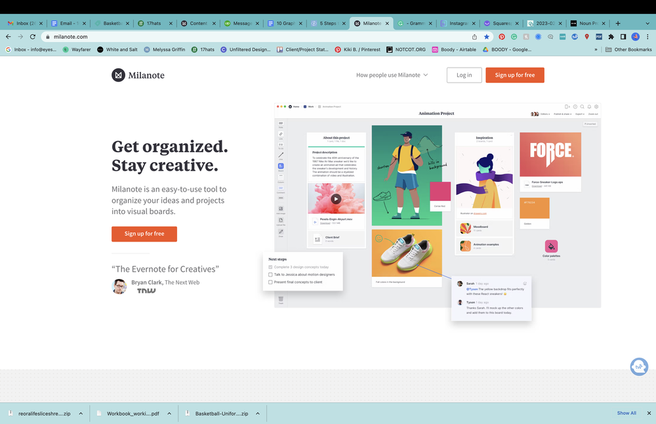Open the chat support bubble
The image size is (656, 424).
click(x=639, y=367)
